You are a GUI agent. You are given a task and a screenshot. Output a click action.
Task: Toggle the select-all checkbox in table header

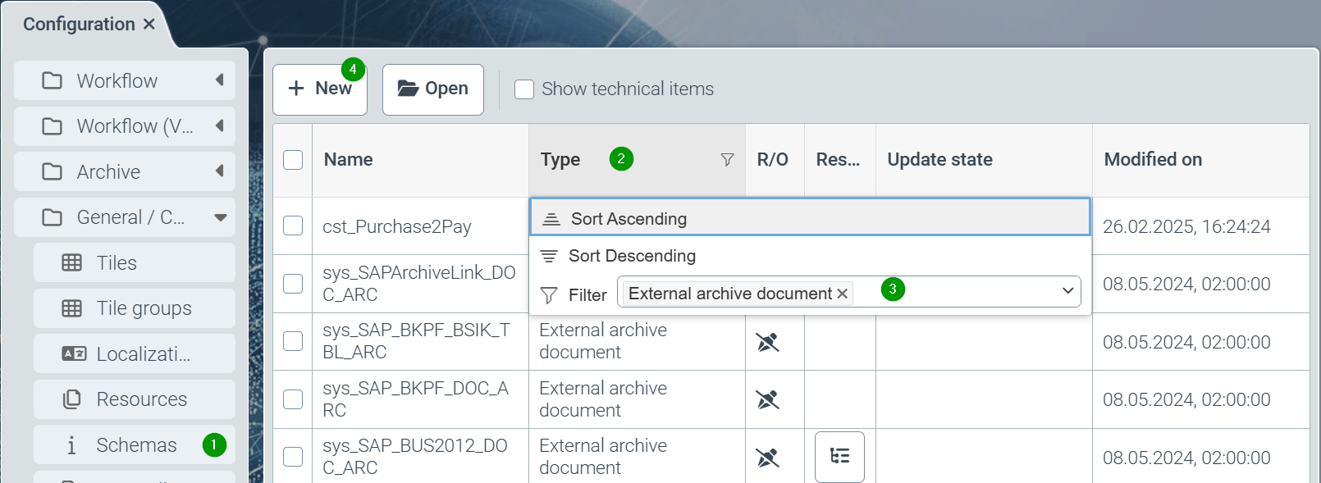coord(293,160)
